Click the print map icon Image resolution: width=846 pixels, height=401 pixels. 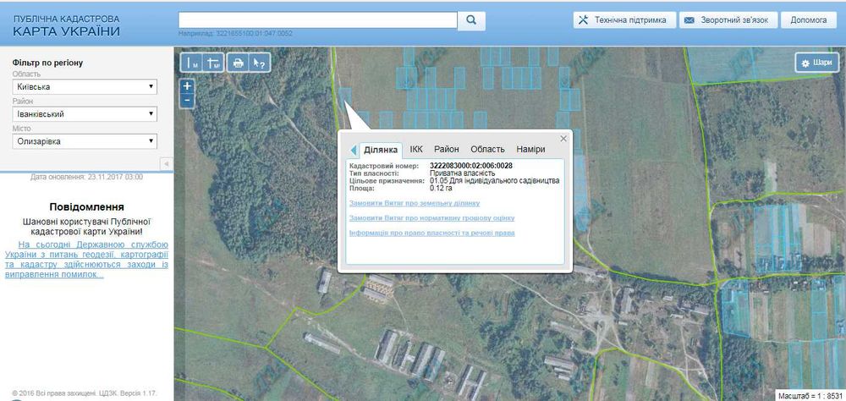pyautogui.click(x=238, y=63)
